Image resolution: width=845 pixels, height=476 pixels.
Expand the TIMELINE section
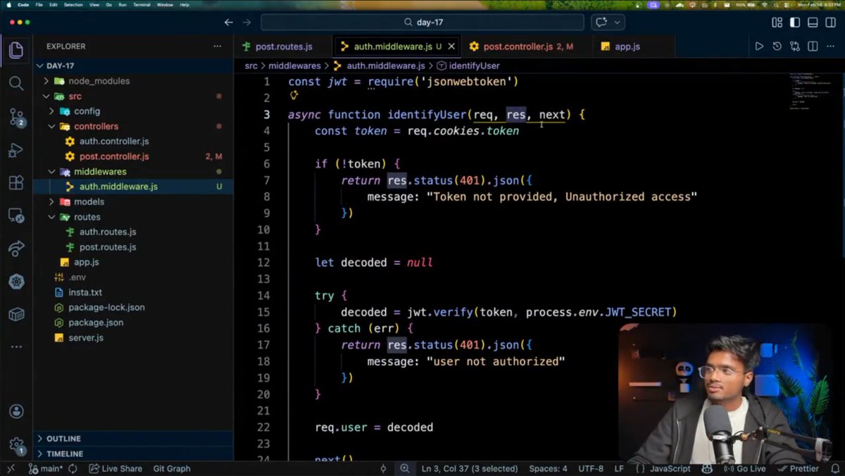[133, 454]
